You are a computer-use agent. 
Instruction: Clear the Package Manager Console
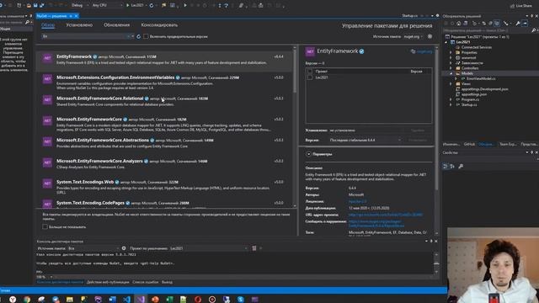(x=254, y=248)
